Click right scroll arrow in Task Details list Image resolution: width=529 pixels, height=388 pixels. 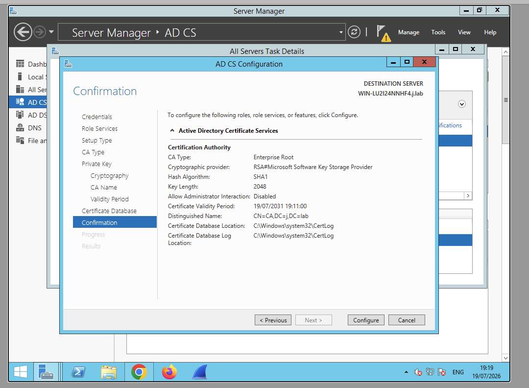click(468, 195)
